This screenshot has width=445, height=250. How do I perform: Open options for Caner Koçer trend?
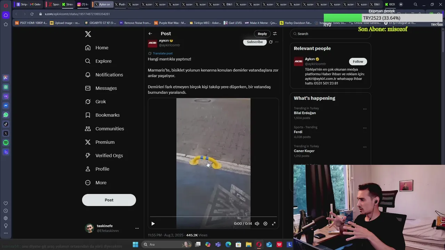365,147
